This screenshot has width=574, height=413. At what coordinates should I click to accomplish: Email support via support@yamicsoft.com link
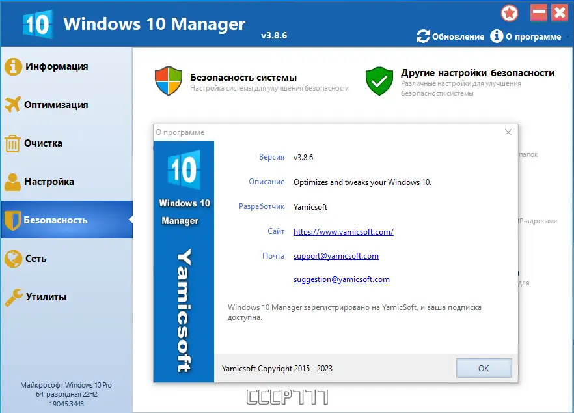[x=336, y=255]
